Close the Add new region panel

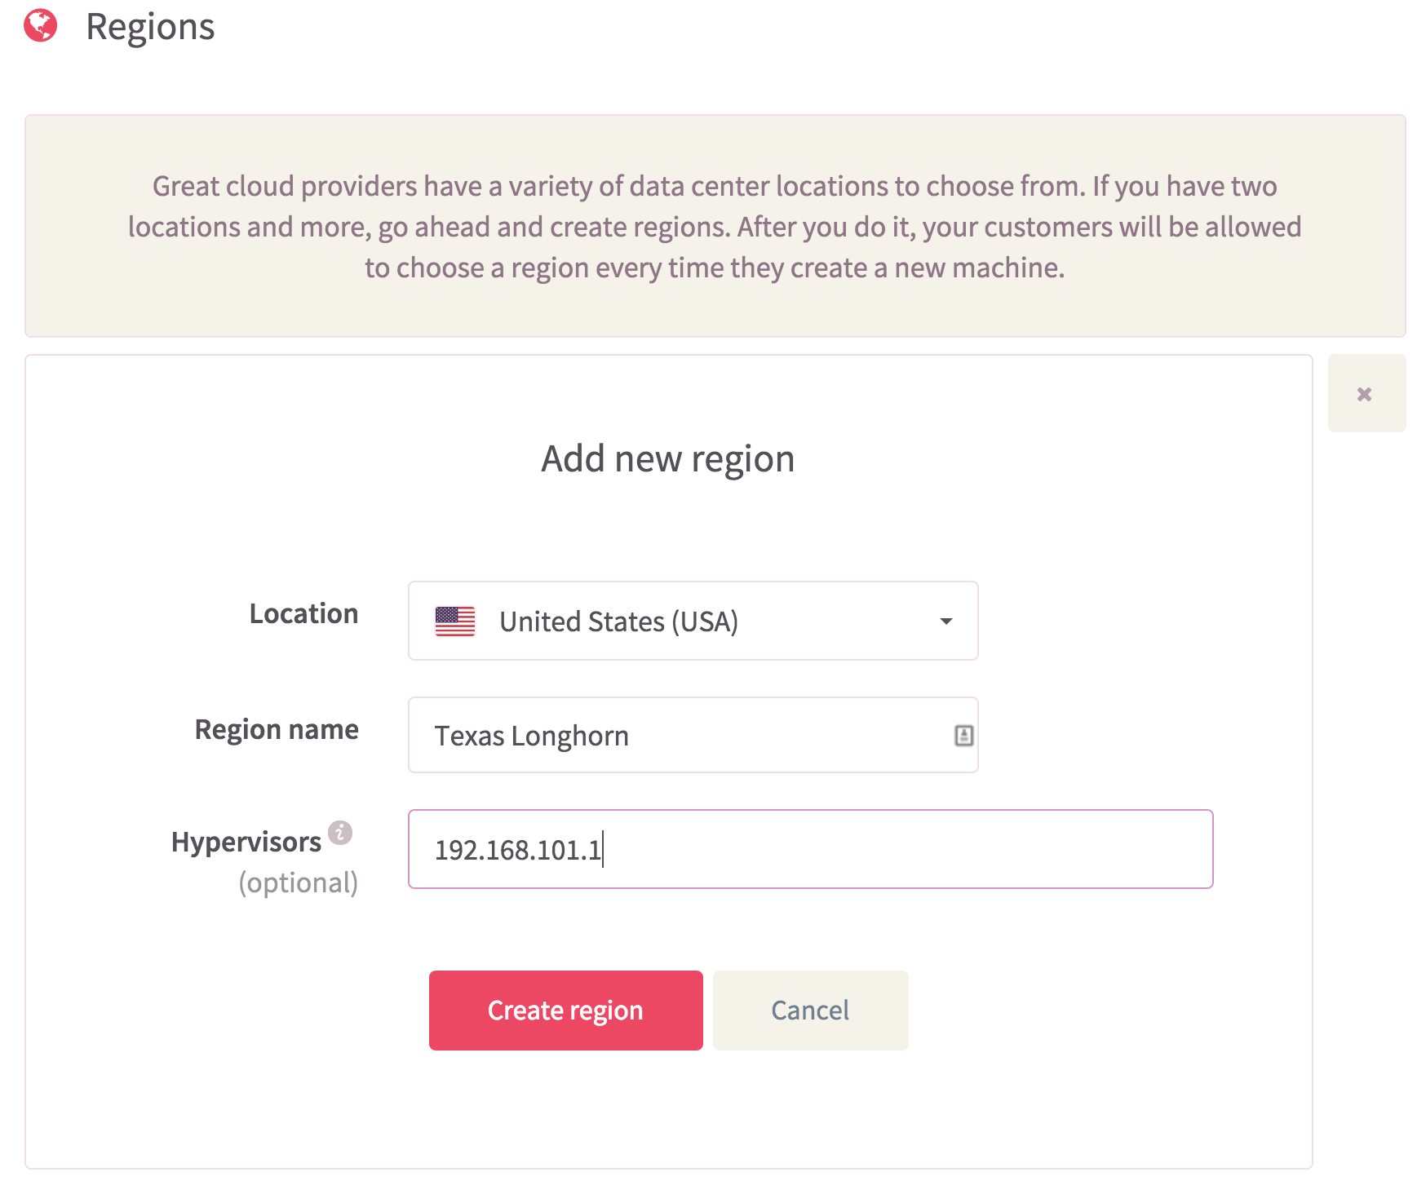[x=1366, y=394]
